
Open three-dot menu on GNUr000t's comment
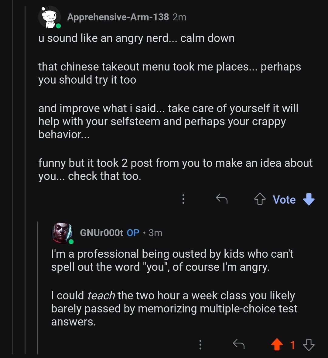pyautogui.click(x=200, y=345)
